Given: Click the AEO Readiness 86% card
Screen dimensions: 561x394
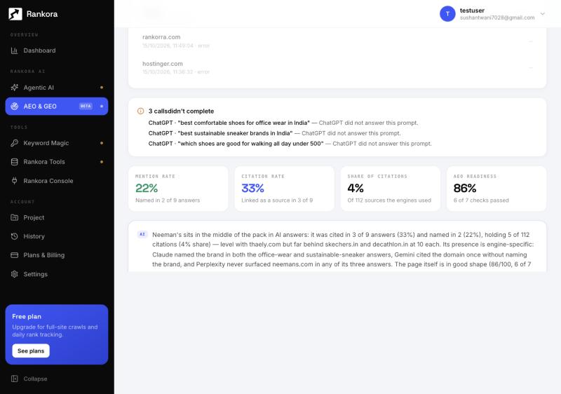Looking at the screenshot, I should click(x=496, y=189).
